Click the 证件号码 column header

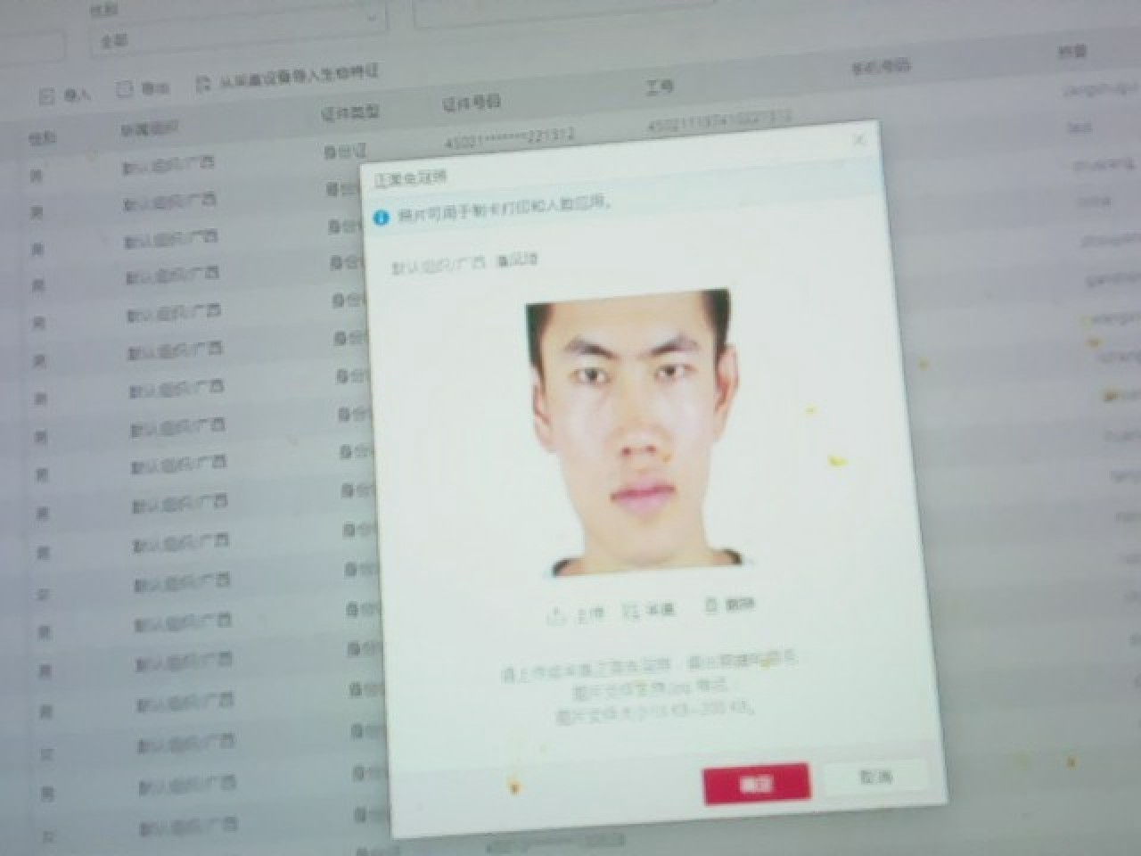(x=471, y=102)
